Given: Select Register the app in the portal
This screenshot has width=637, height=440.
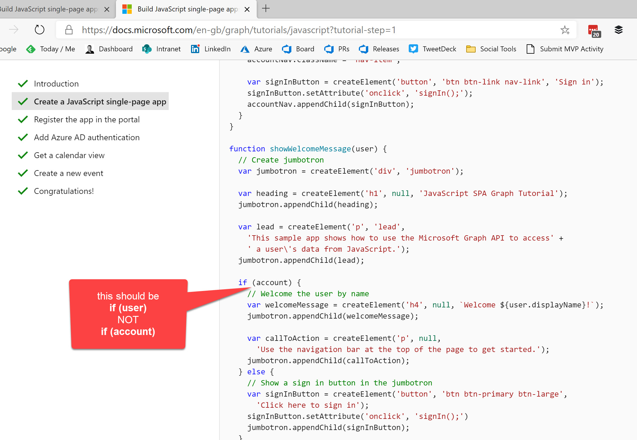Looking at the screenshot, I should (87, 119).
